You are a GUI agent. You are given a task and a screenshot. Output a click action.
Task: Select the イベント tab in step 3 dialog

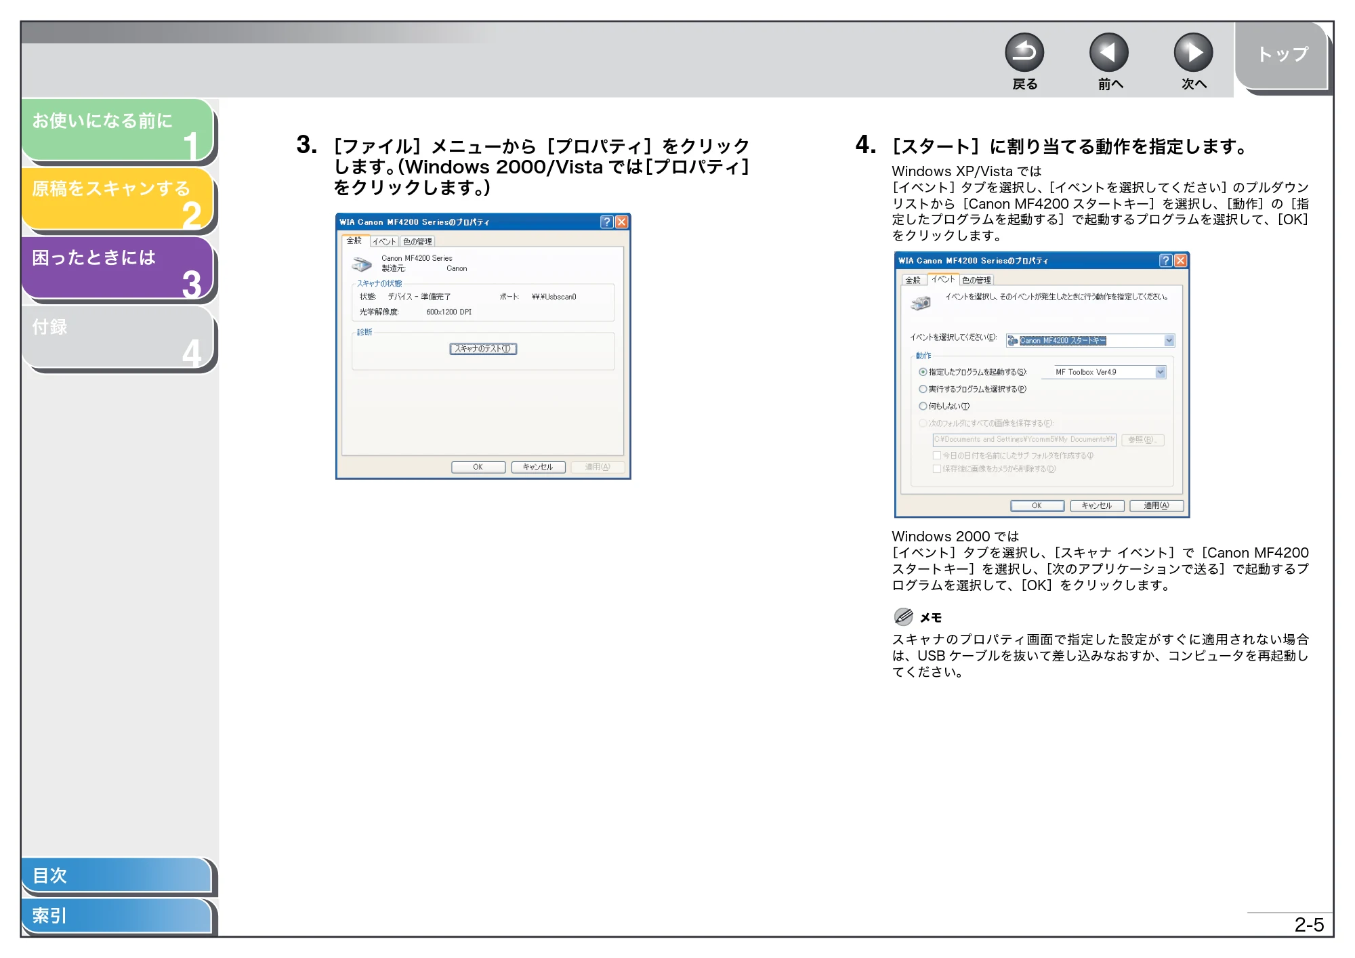coord(383,241)
